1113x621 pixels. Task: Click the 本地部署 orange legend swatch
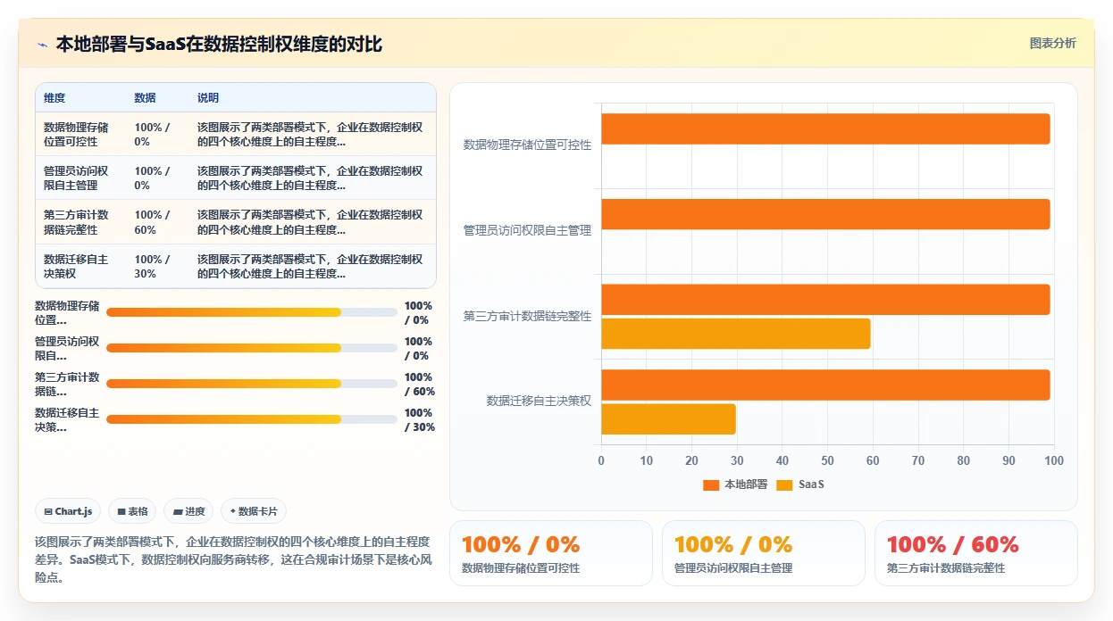tap(711, 484)
